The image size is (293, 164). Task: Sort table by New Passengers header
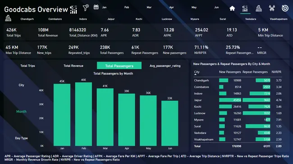click(230, 72)
